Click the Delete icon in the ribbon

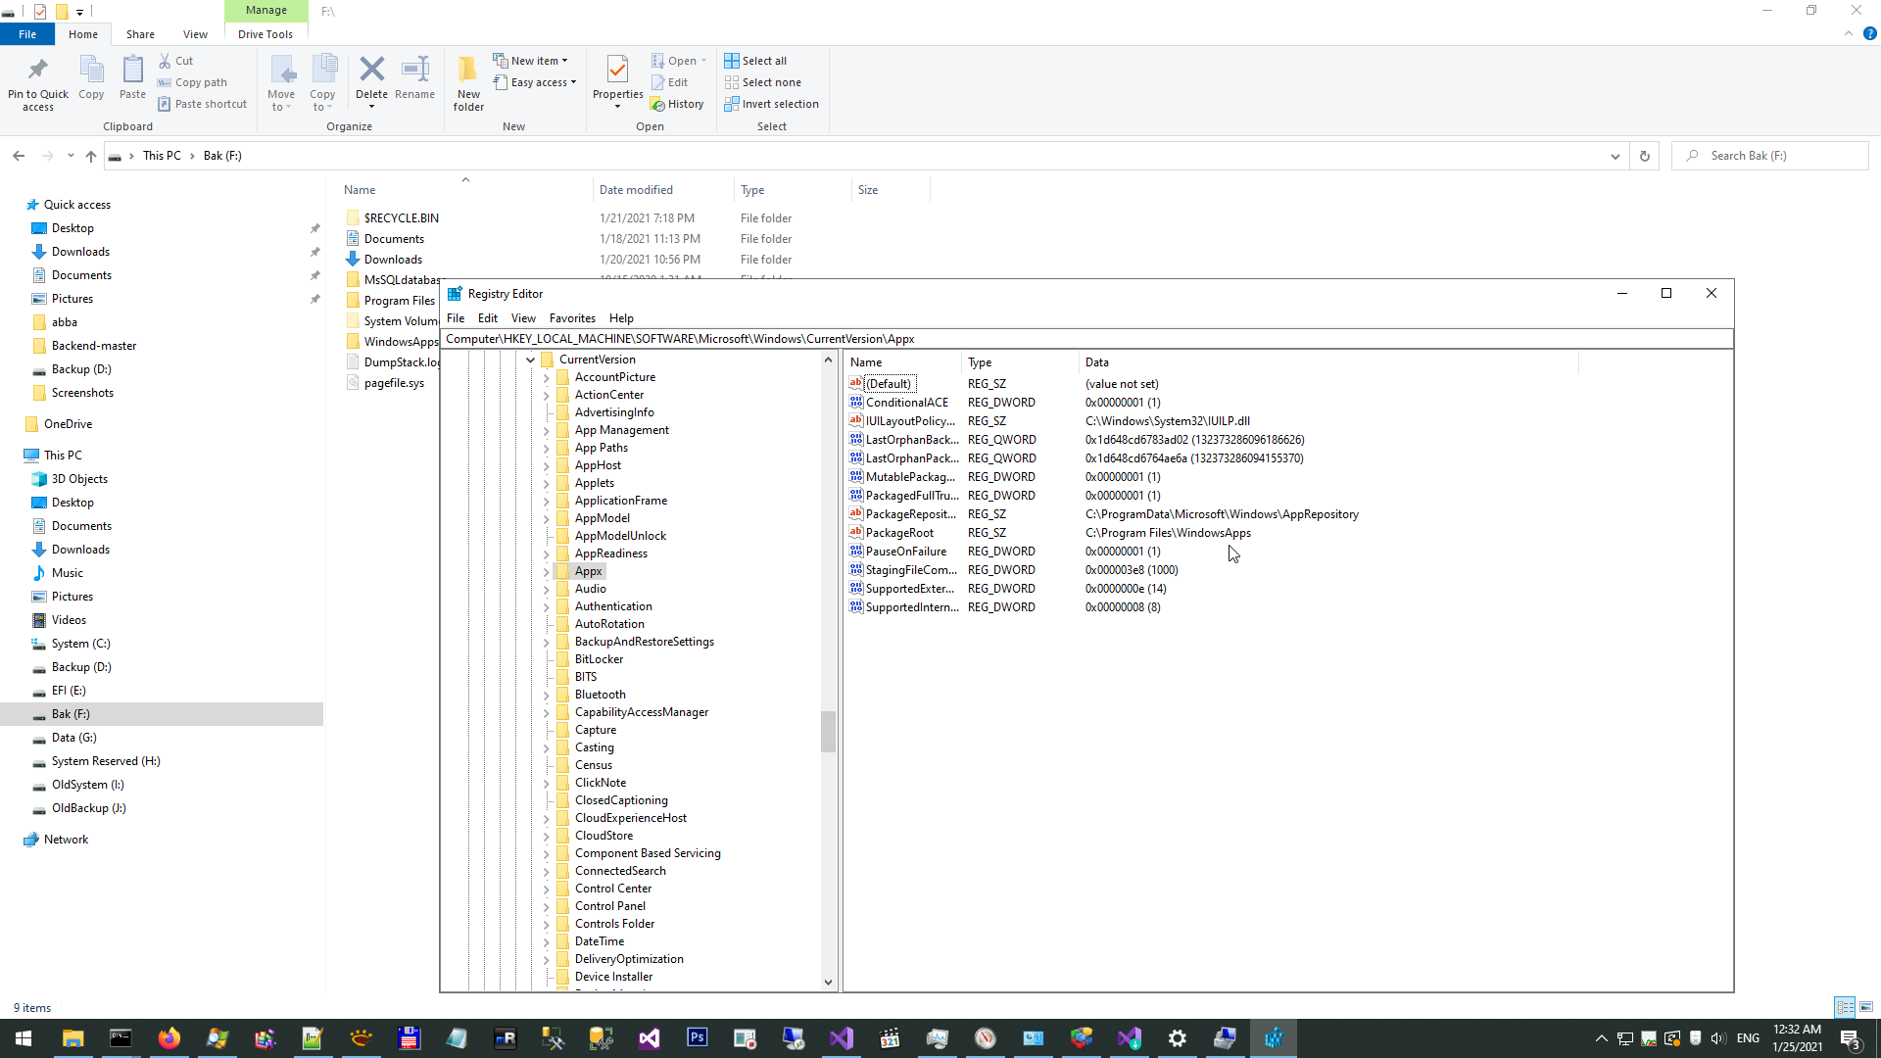371,71
